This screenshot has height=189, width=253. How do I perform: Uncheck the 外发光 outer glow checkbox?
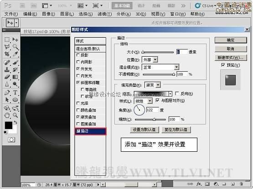coord(78,69)
